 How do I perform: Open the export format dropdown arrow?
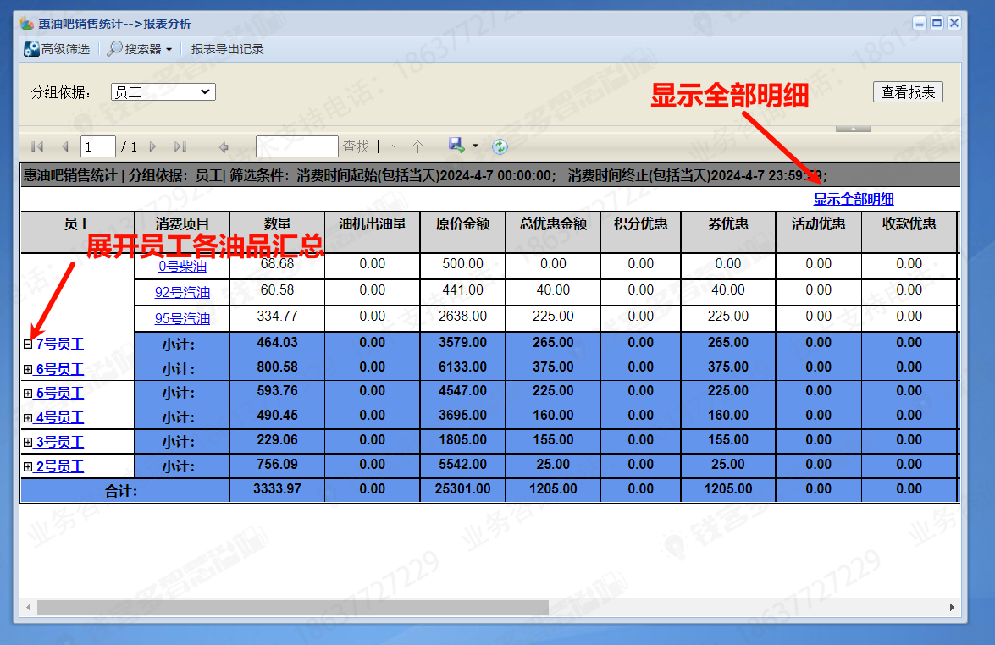[x=475, y=146]
